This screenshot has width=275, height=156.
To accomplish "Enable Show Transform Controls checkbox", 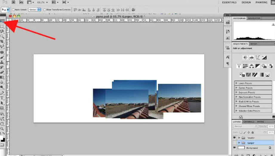I will click(x=44, y=10).
